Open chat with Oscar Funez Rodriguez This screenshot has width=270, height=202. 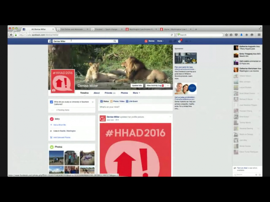pos(247,152)
